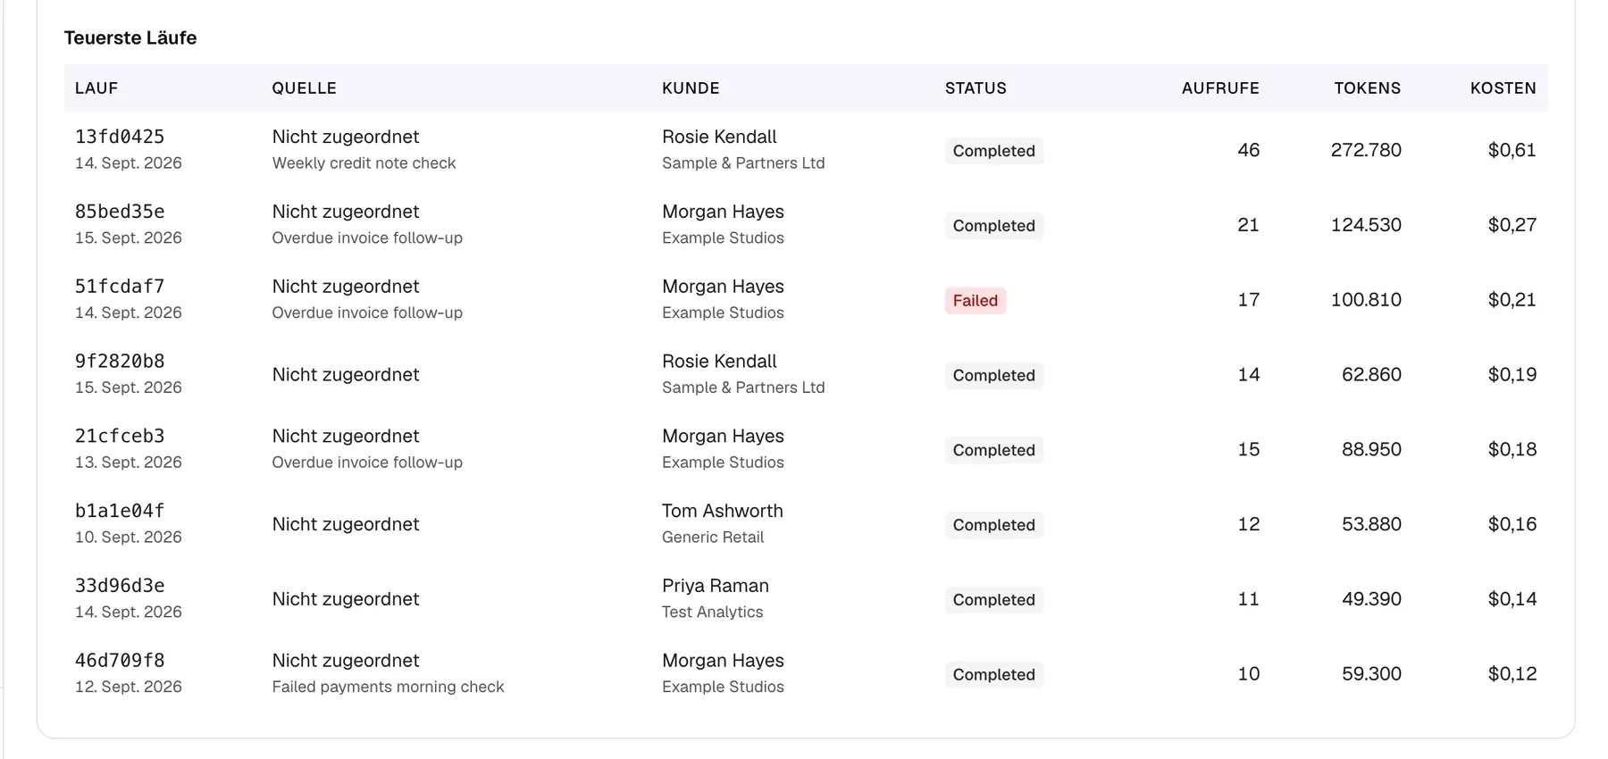1608x759 pixels.
Task: Click the 'Teuerste Läufe' heading
Action: (130, 38)
